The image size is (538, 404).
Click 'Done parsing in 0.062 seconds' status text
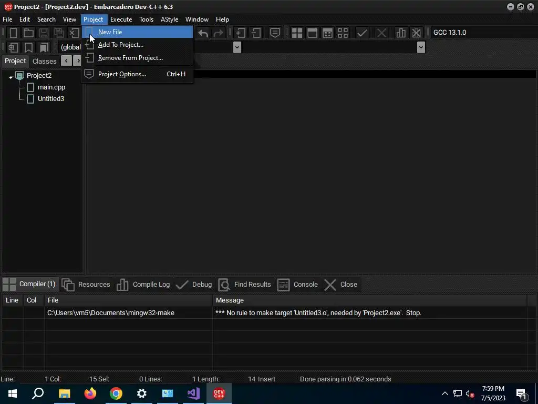[345, 379]
